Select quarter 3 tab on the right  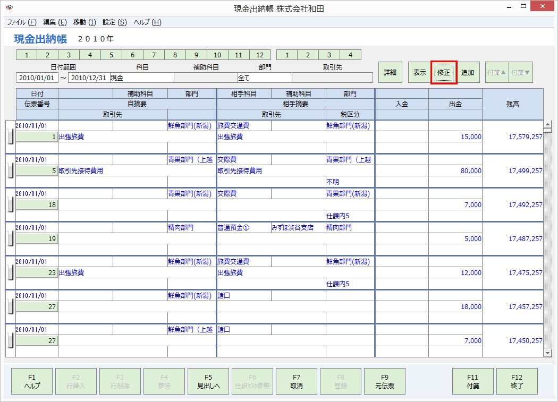coord(329,55)
